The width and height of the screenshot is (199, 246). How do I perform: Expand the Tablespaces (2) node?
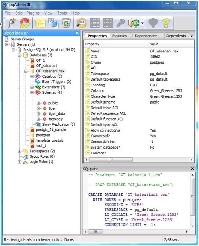(20, 151)
